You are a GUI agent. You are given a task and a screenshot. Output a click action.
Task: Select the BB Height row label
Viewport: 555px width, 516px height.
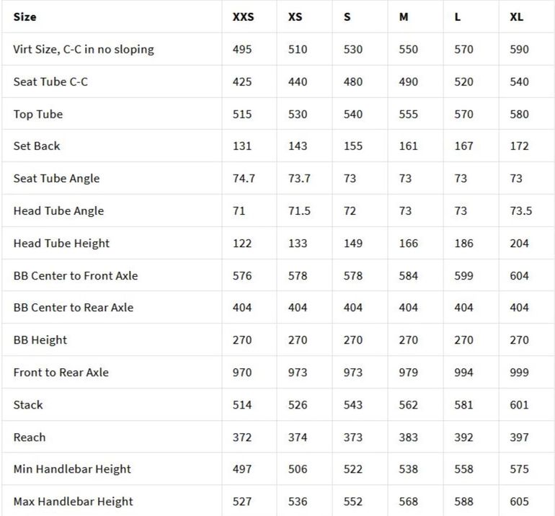41,339
